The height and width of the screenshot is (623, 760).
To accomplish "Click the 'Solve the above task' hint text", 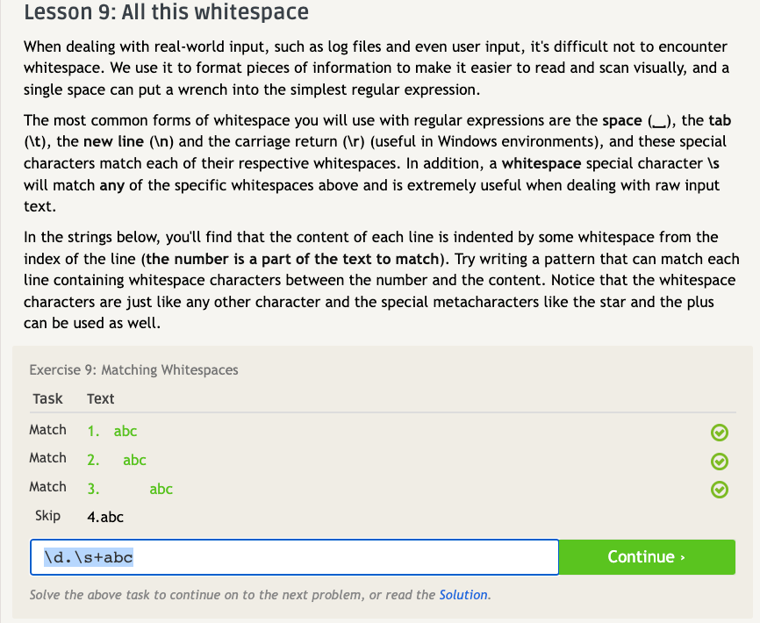I will pos(232,595).
